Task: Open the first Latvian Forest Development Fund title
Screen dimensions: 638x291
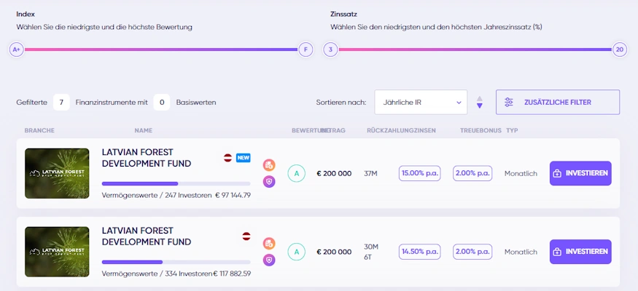Action: 147,157
